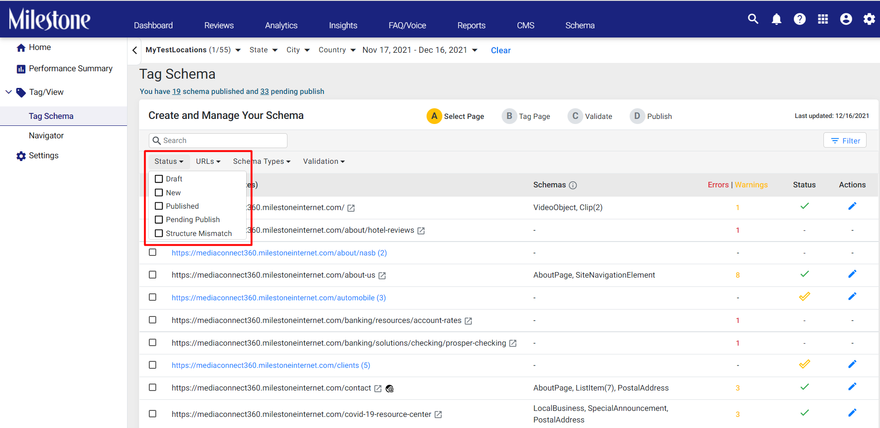Open the Country dropdown
This screenshot has height=428, width=880.
coord(337,50)
